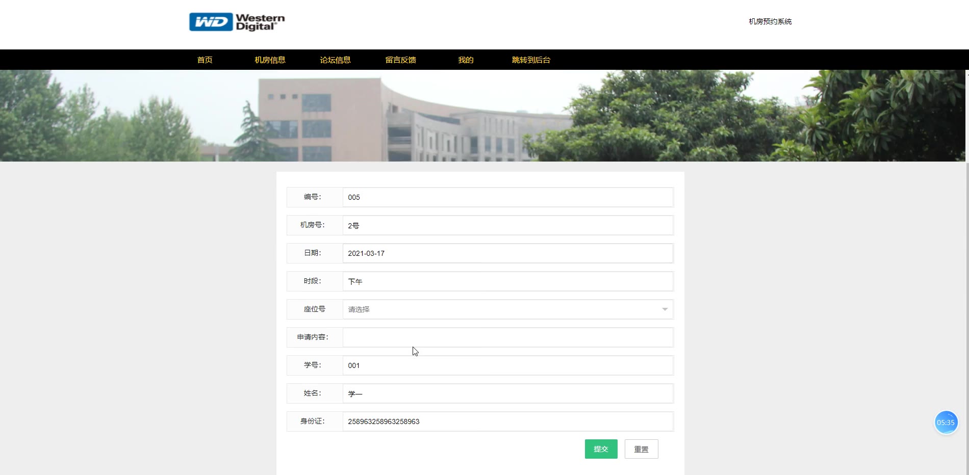Click the 日期 field showing 2021-03-17

[x=508, y=253]
